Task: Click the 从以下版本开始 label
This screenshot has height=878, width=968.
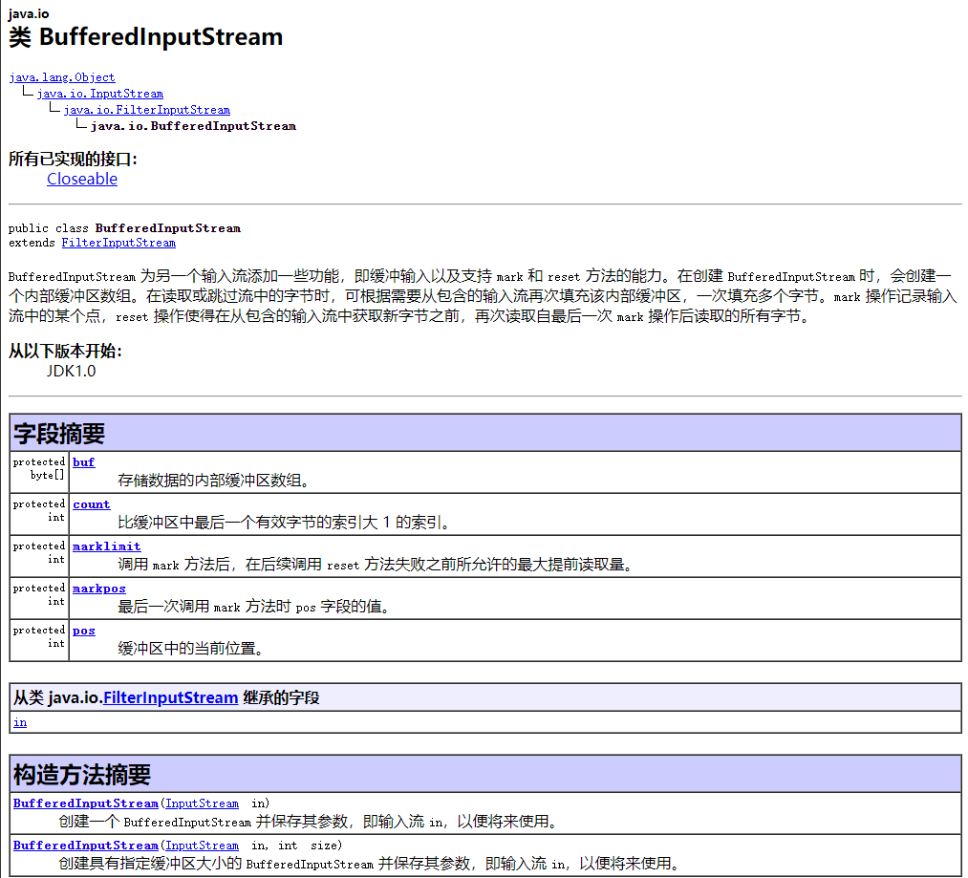Action: (x=65, y=352)
